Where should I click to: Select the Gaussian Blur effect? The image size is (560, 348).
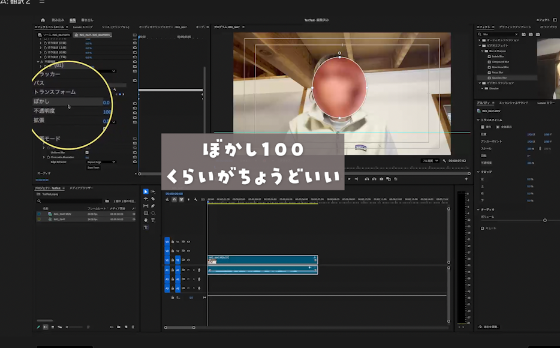coord(500,78)
